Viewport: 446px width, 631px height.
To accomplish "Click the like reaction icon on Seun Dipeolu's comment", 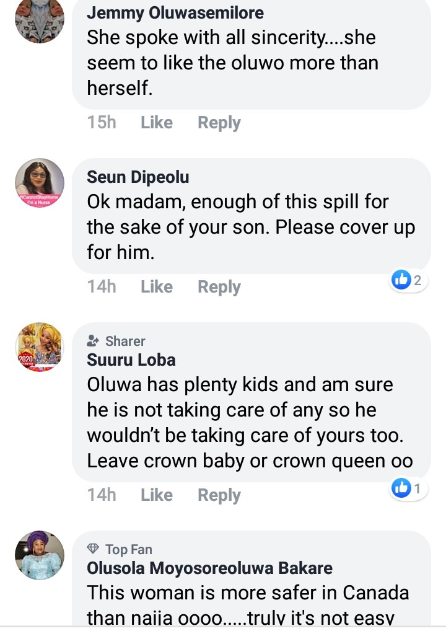I will [x=401, y=280].
